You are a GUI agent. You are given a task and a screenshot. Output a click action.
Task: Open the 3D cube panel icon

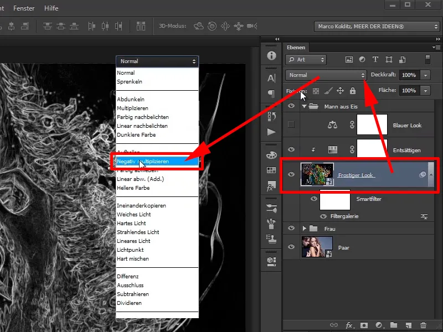[271, 261]
